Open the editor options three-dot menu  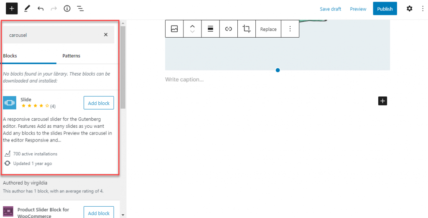(423, 9)
